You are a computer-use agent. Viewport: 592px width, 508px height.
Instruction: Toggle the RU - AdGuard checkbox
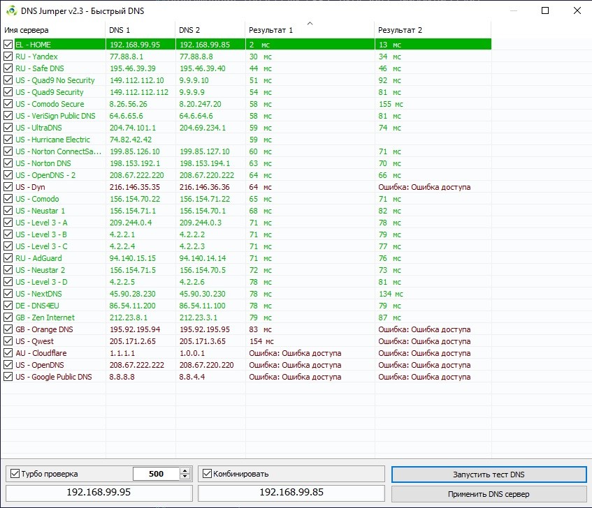[8, 258]
